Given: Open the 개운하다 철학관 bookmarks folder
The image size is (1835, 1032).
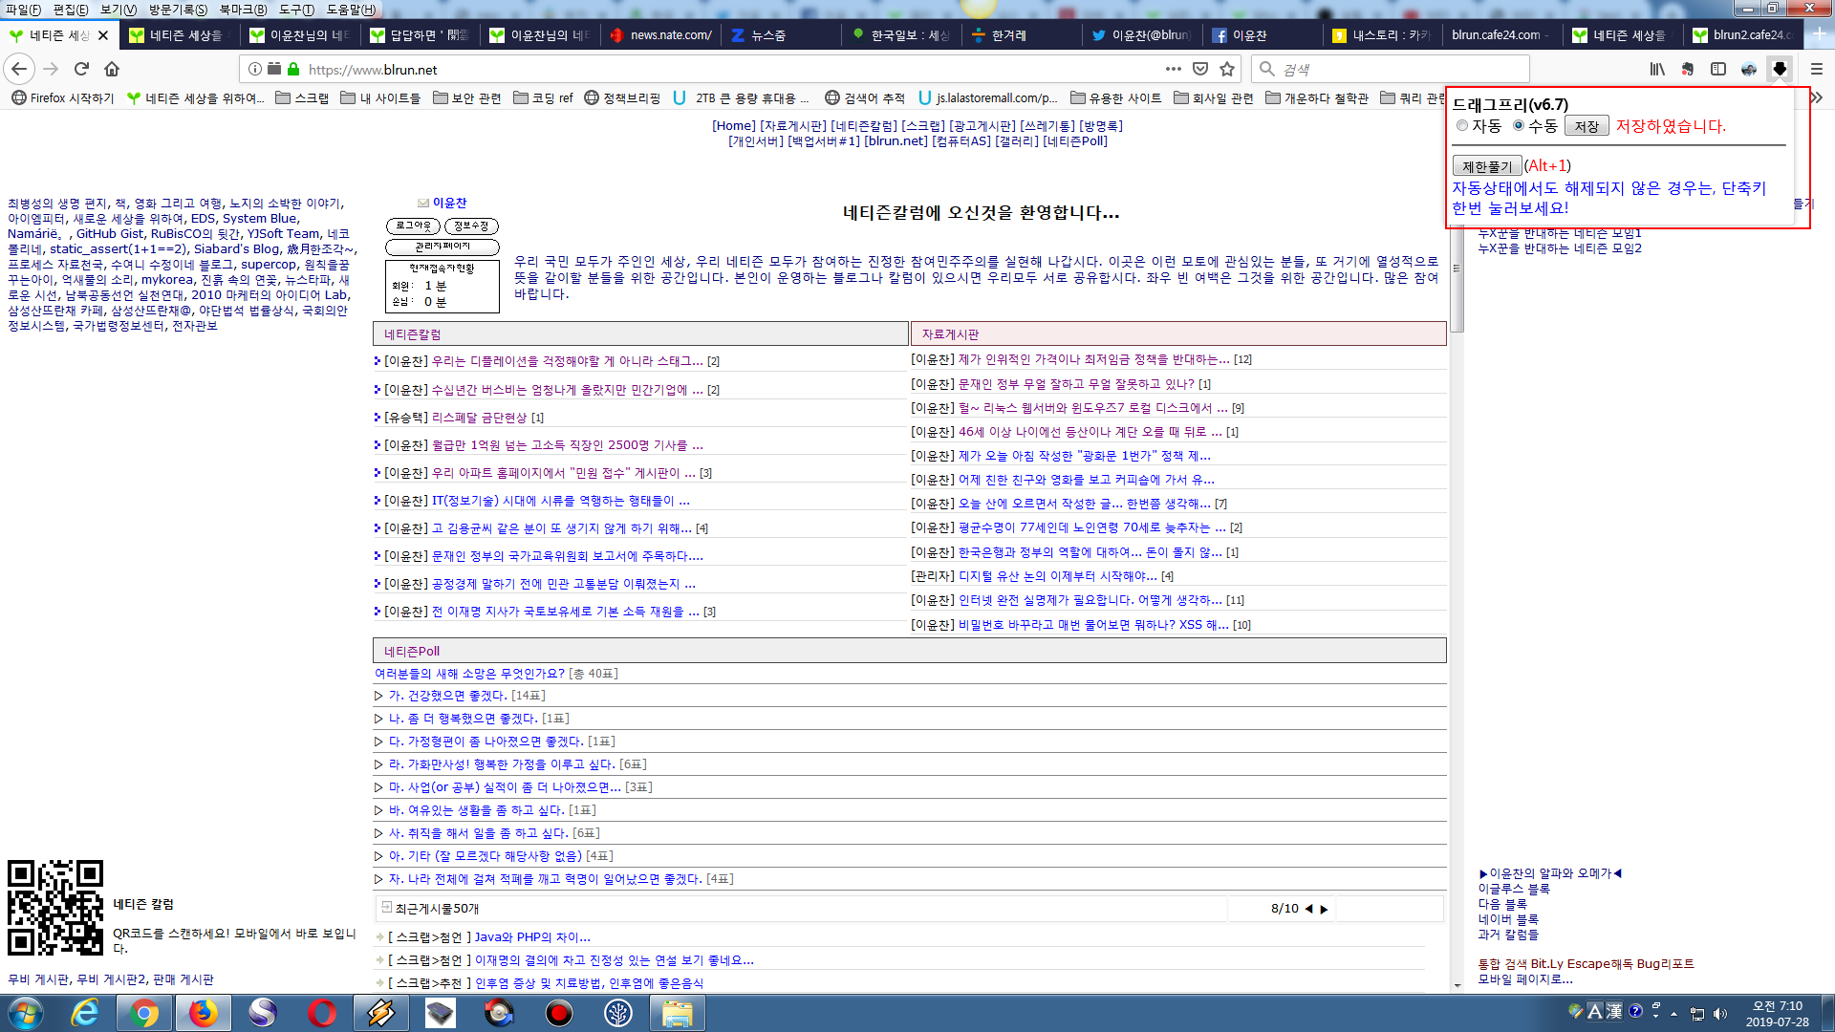Looking at the screenshot, I should [x=1317, y=97].
